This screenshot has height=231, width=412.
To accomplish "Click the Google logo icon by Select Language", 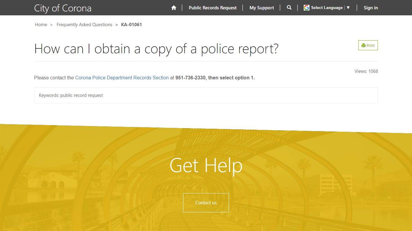I will point(306,8).
